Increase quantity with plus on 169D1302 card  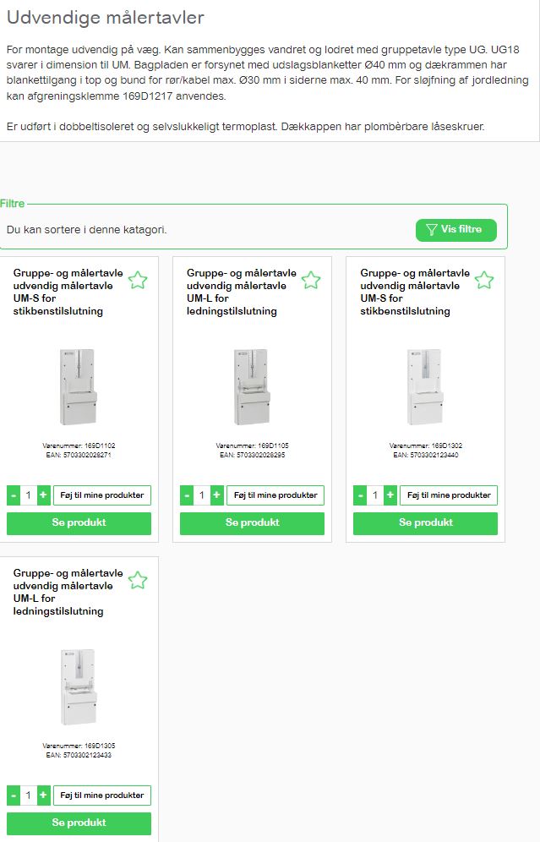point(390,495)
